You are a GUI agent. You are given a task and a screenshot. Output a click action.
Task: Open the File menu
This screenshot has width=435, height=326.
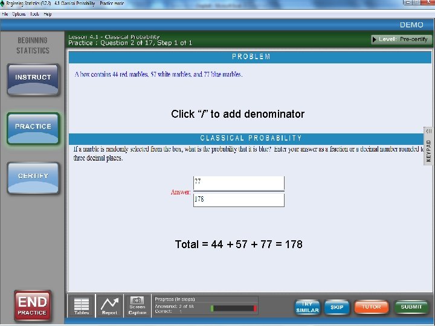click(5, 14)
